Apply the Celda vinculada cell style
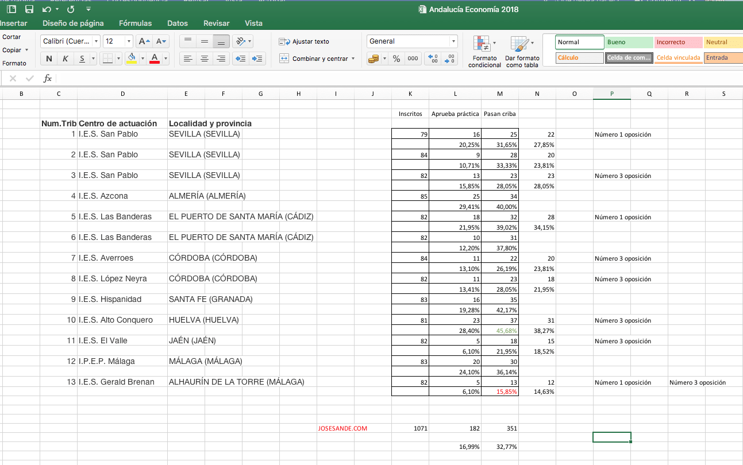This screenshot has height=465, width=743. (x=678, y=57)
